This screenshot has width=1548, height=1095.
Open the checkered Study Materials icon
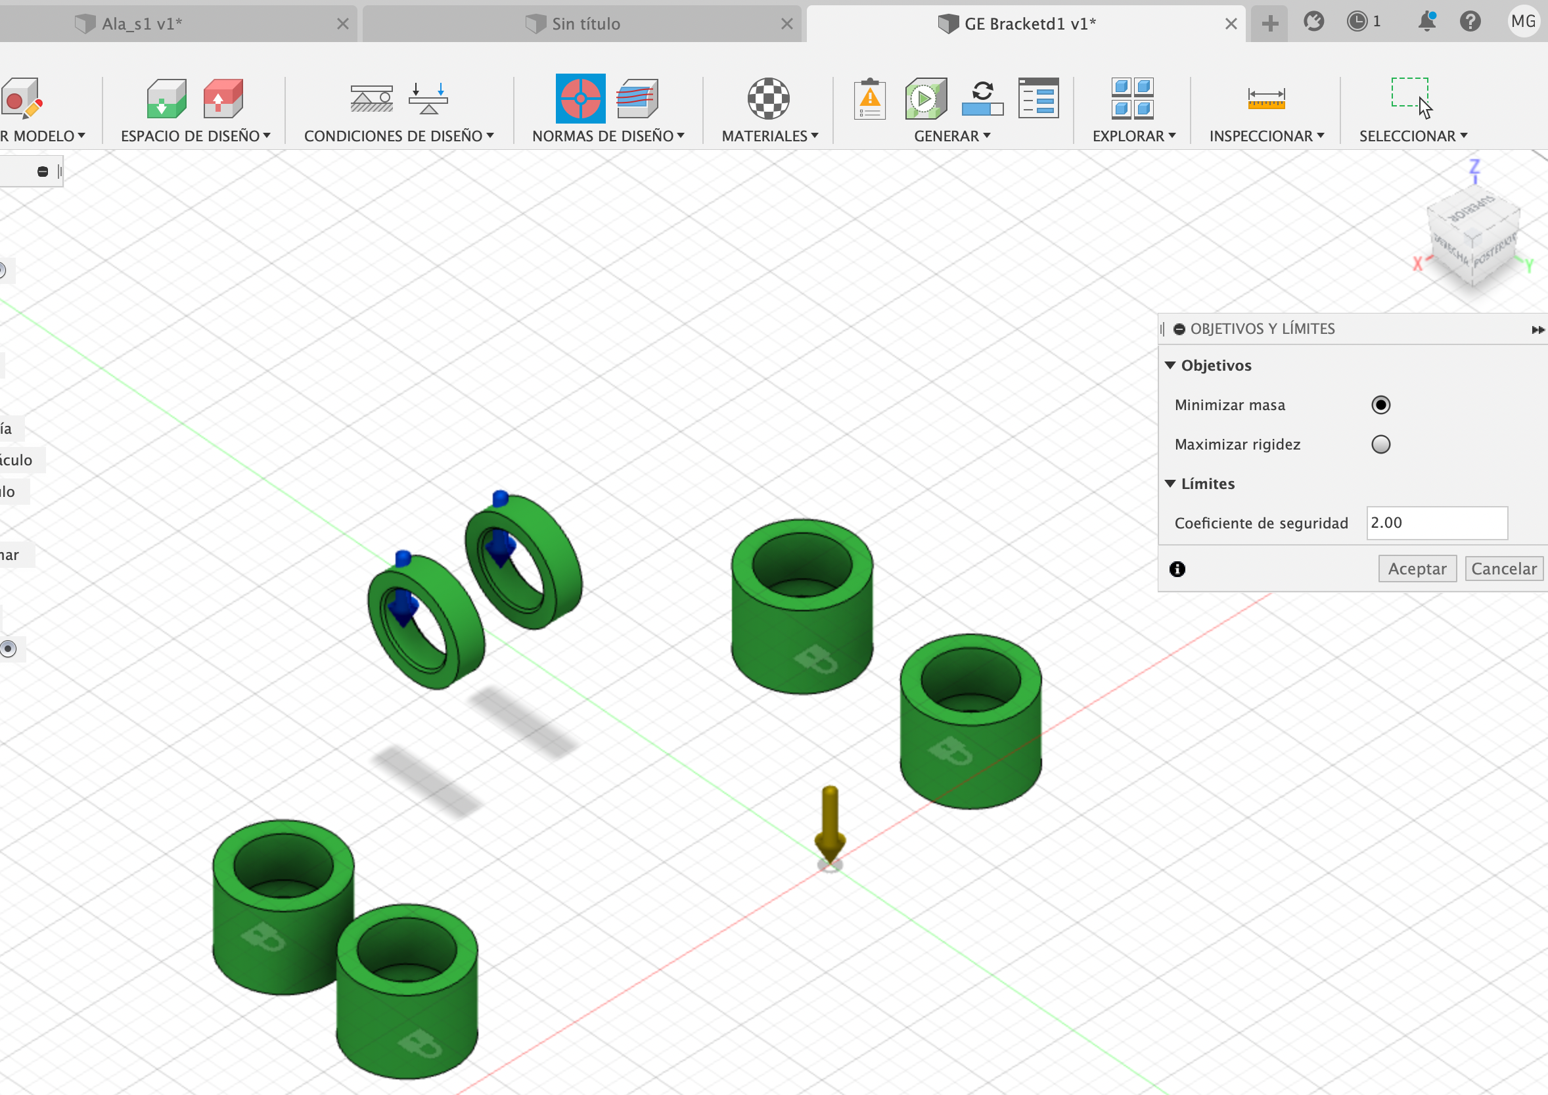(x=769, y=99)
